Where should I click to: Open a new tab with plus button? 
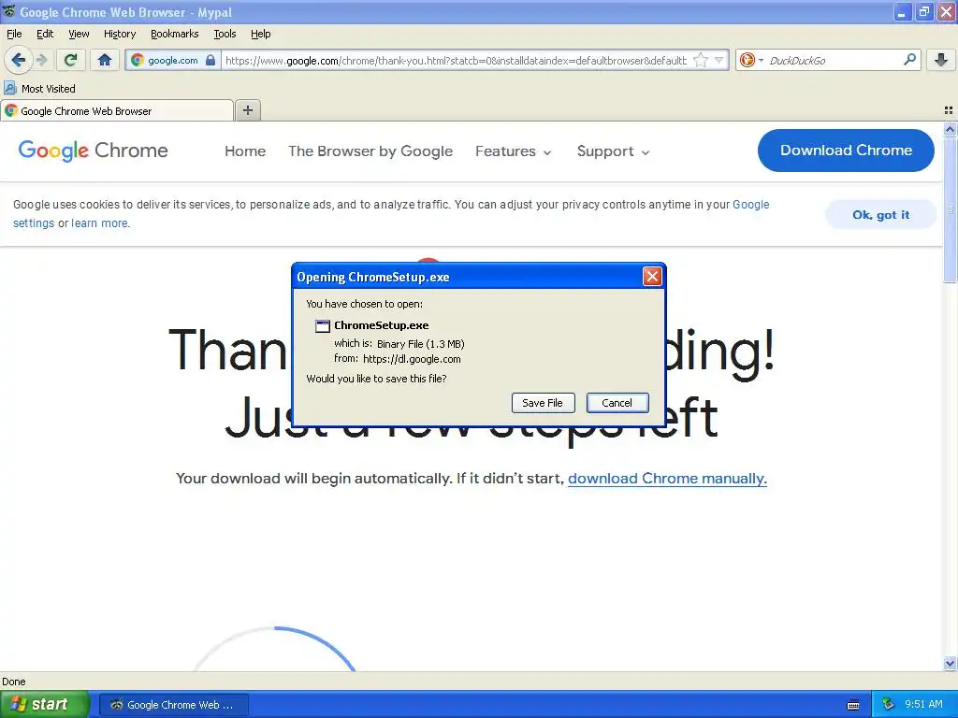coord(247,110)
